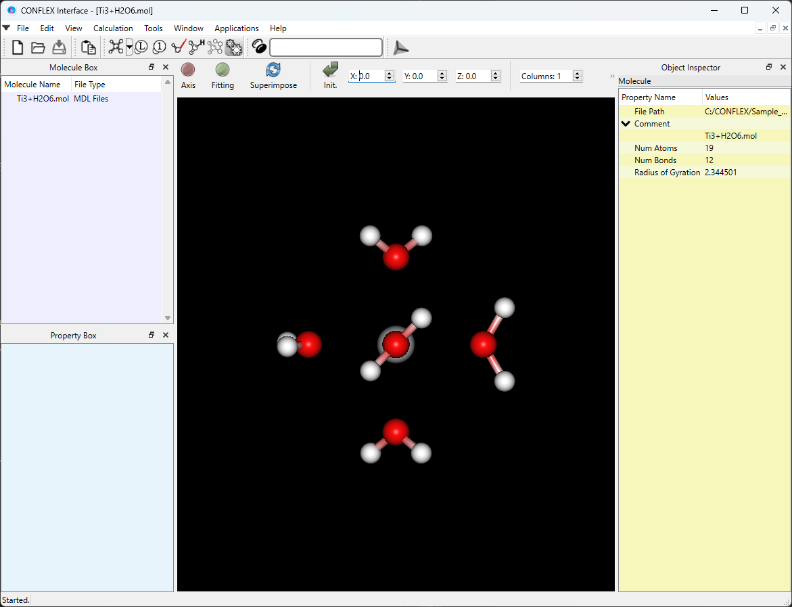The height and width of the screenshot is (607, 792).
Task: Save the molecule using the save icon
Action: (59, 47)
